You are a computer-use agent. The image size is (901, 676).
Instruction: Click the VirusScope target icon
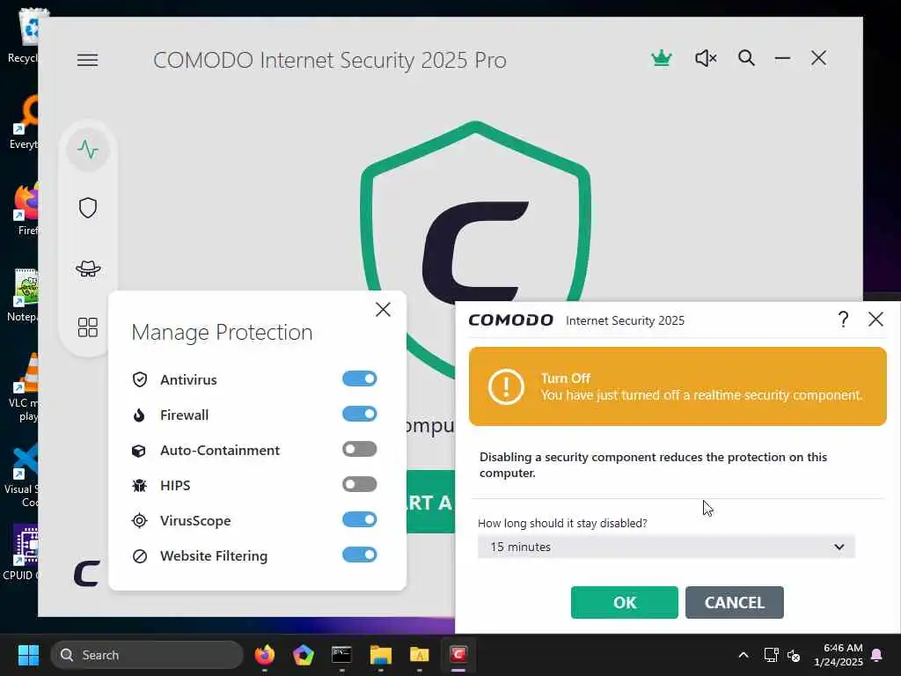[139, 521]
